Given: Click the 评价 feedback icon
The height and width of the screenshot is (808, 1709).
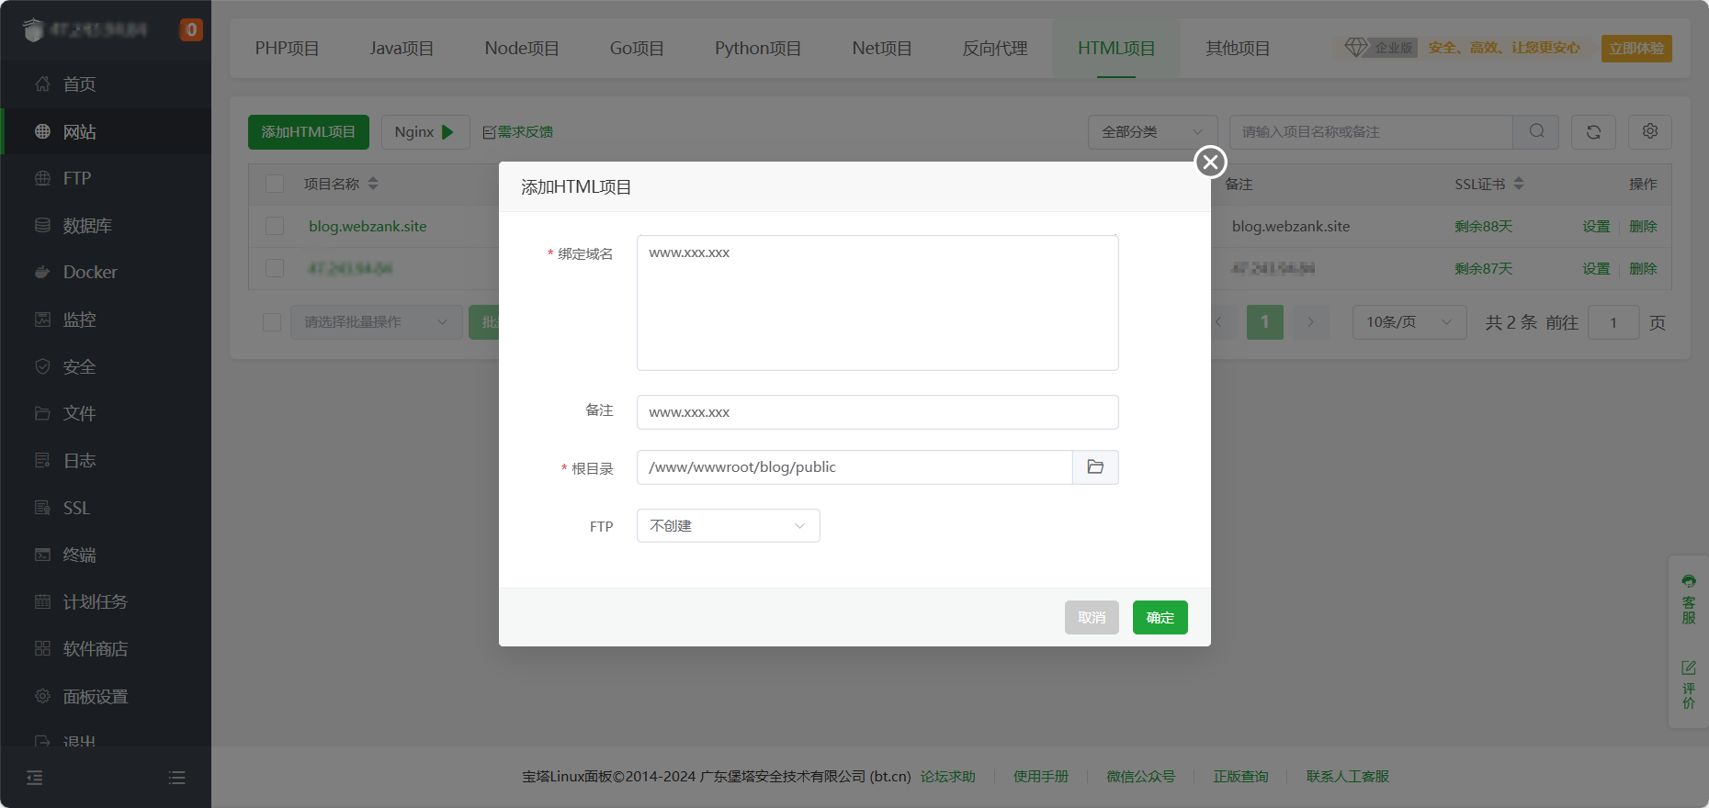Looking at the screenshot, I should coord(1689,684).
